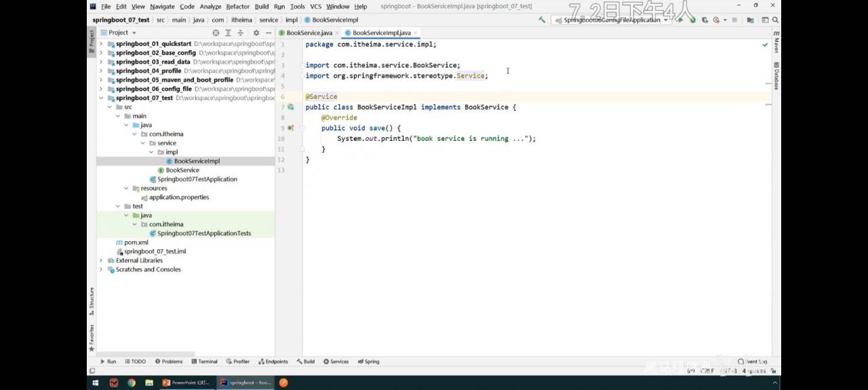Collapse the impl package node
Image resolution: width=868 pixels, height=390 pixels.
point(151,152)
